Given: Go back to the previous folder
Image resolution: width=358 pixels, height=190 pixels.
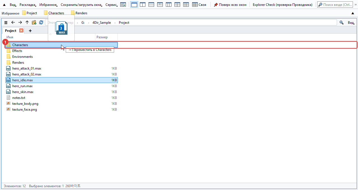Looking at the screenshot, I should pos(13,23).
